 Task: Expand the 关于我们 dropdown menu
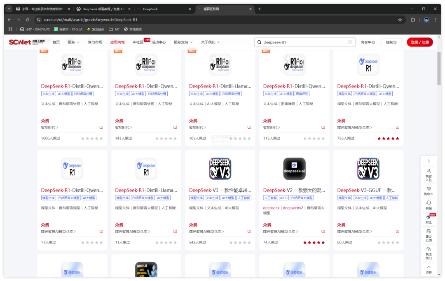pos(210,42)
